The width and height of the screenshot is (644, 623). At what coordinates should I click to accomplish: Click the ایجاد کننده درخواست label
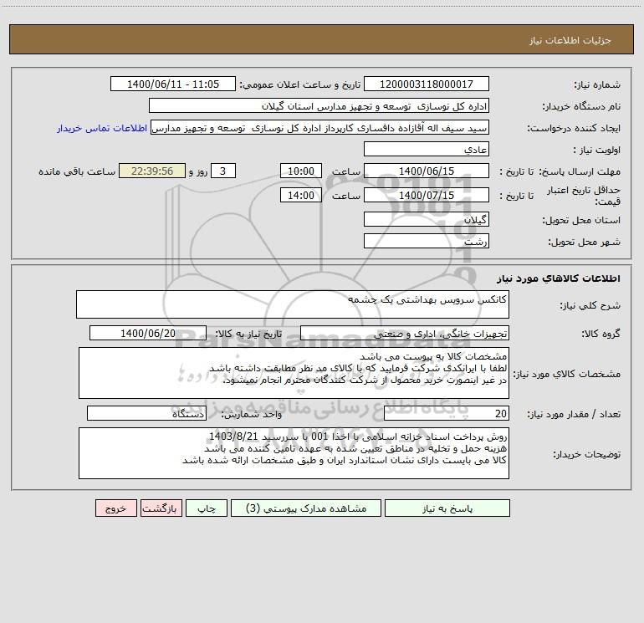[x=574, y=129]
